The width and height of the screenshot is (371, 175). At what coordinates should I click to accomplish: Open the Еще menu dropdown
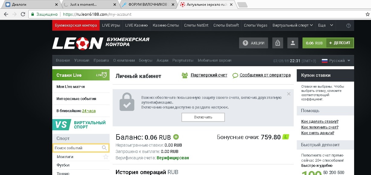click(325, 25)
